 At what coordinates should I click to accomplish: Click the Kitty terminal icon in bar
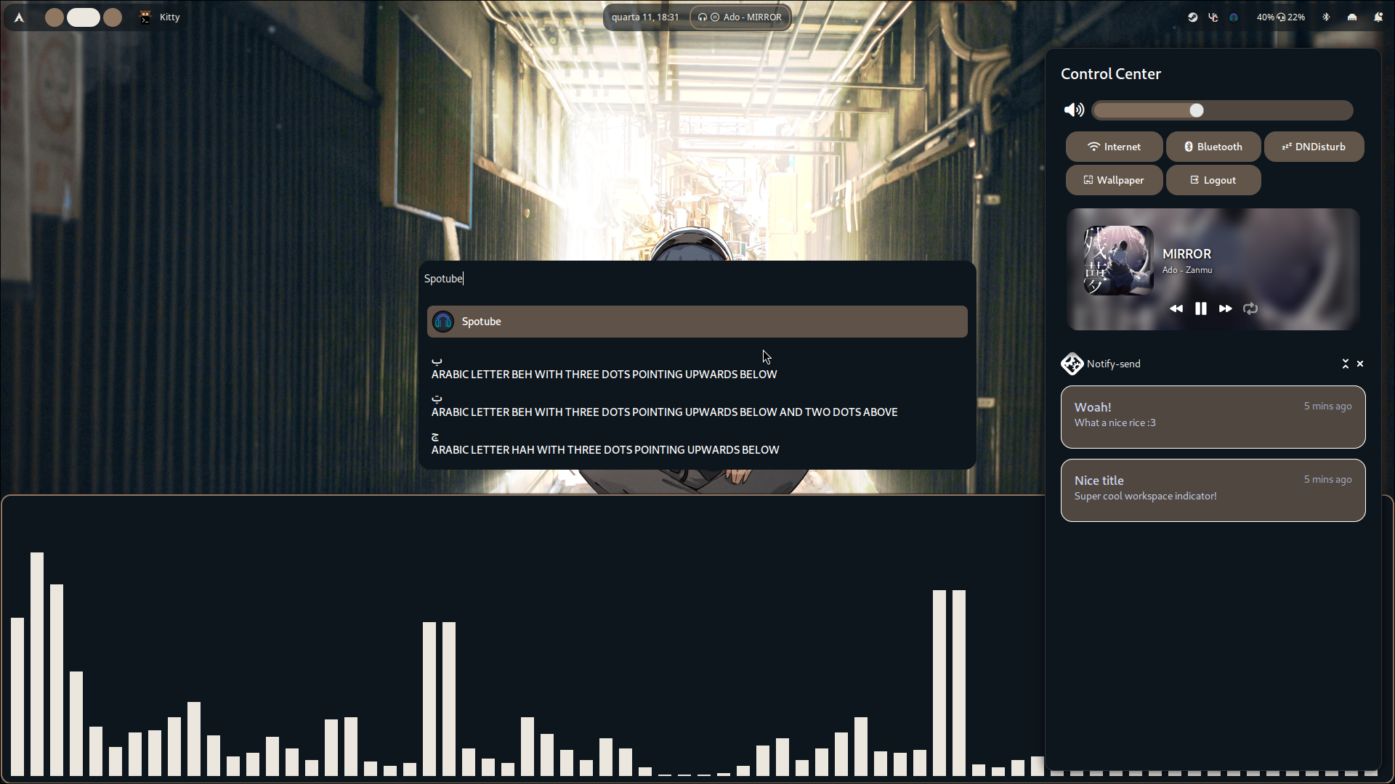[145, 17]
